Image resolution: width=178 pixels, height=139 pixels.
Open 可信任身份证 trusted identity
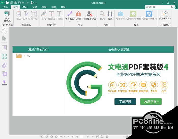point(89,16)
